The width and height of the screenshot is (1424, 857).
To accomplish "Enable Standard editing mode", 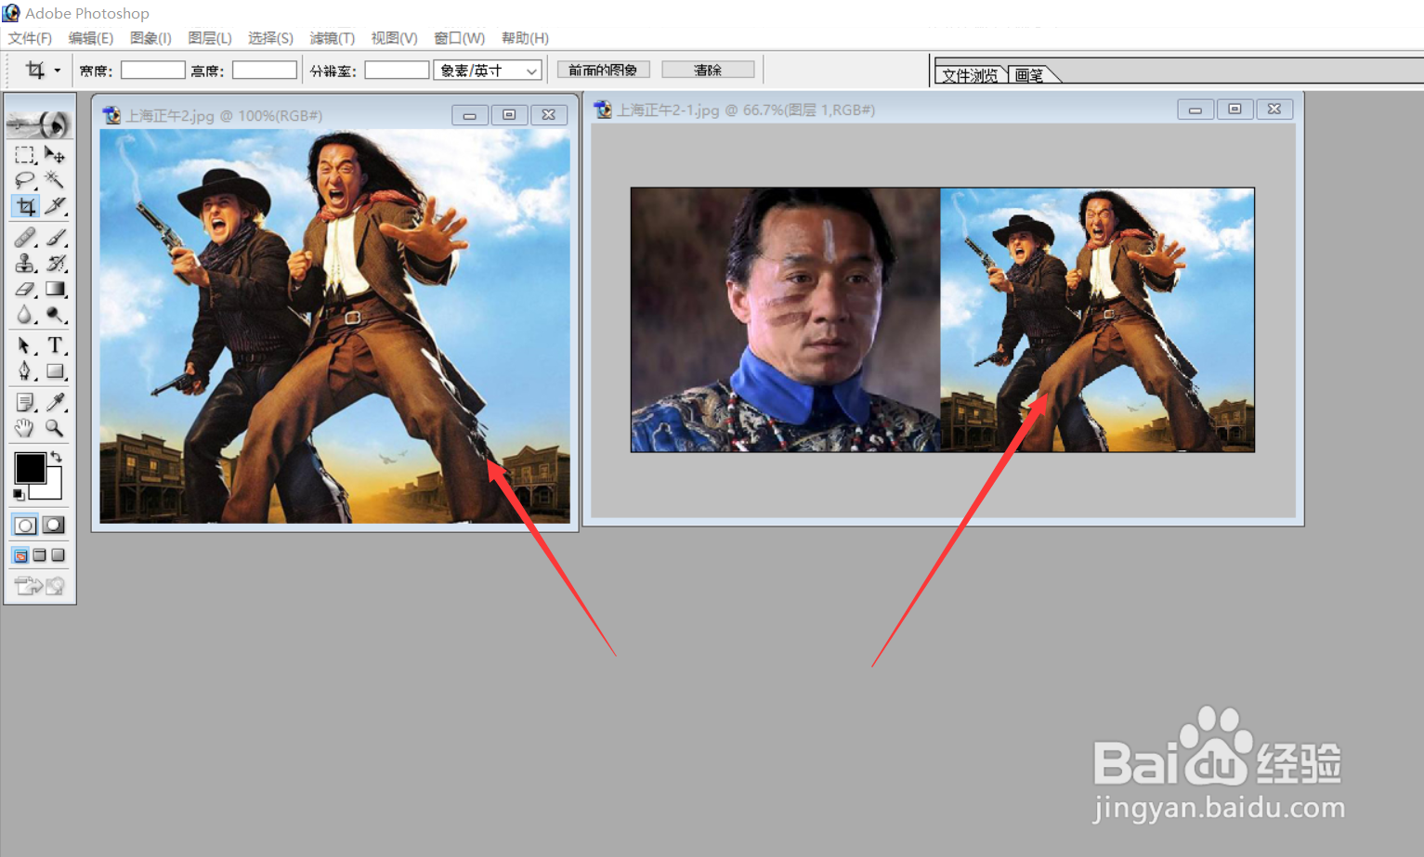I will (x=25, y=526).
